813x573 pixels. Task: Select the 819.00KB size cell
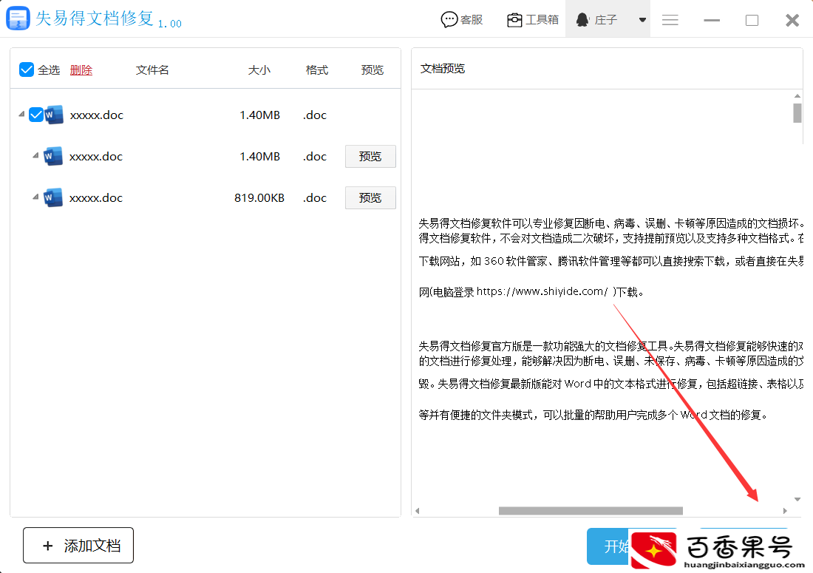click(x=259, y=198)
